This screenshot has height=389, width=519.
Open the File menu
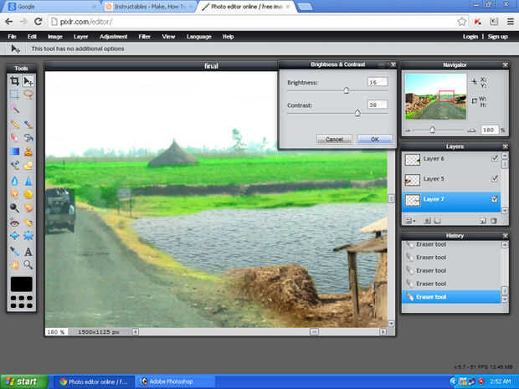12,36
